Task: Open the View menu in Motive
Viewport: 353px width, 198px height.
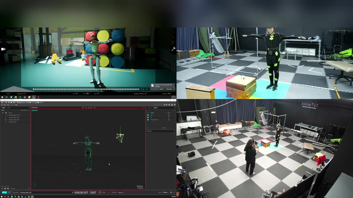Action: coord(8,105)
